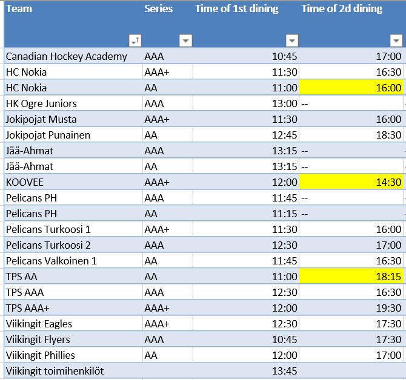The image size is (406, 380).
Task: Select the Time of 1st dining header
Action: point(246,24)
